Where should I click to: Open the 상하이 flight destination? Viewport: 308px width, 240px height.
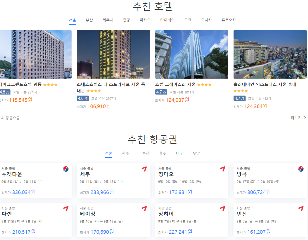click(x=166, y=214)
